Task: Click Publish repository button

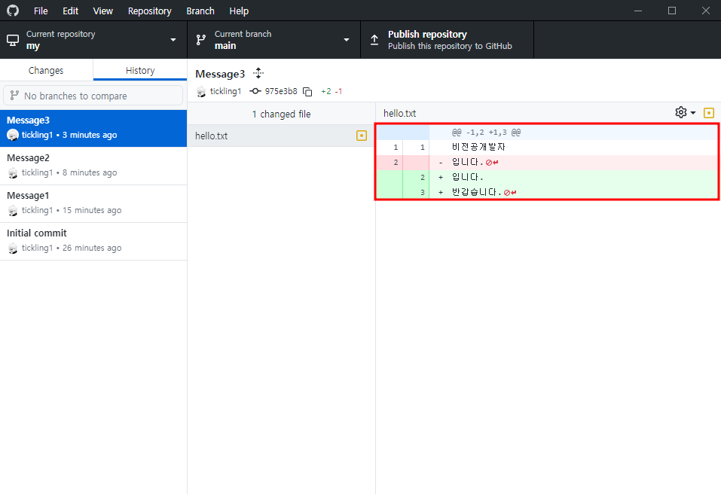Action: (447, 40)
